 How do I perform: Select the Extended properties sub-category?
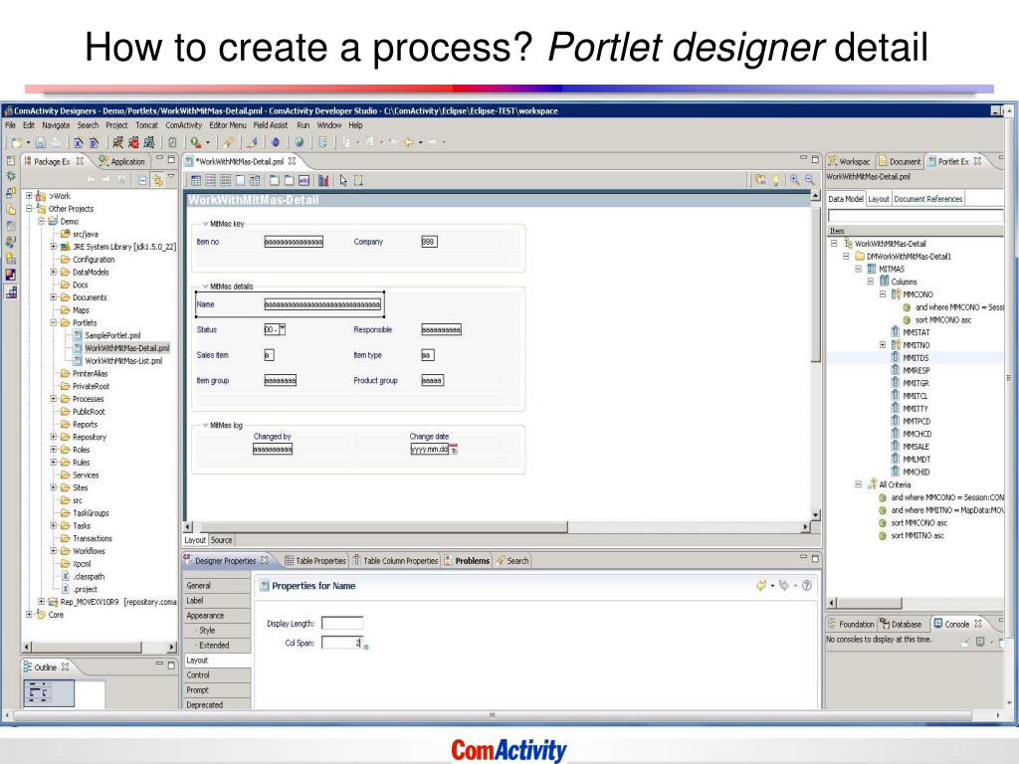tap(218, 645)
